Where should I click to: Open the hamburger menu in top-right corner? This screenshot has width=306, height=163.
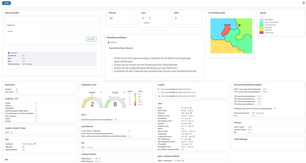click(304, 3)
